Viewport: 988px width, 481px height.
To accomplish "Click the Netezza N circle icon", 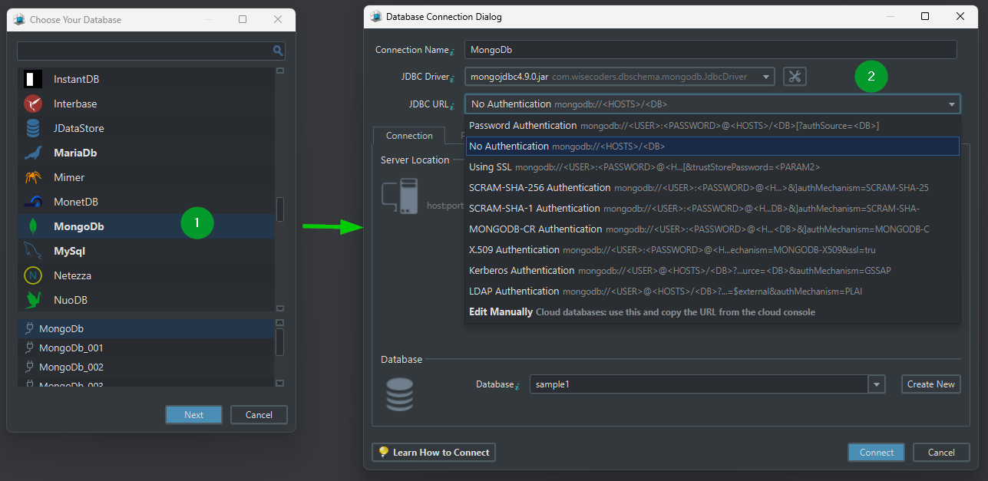I will [x=32, y=275].
